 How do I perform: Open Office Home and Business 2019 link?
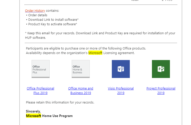tap(81, 90)
